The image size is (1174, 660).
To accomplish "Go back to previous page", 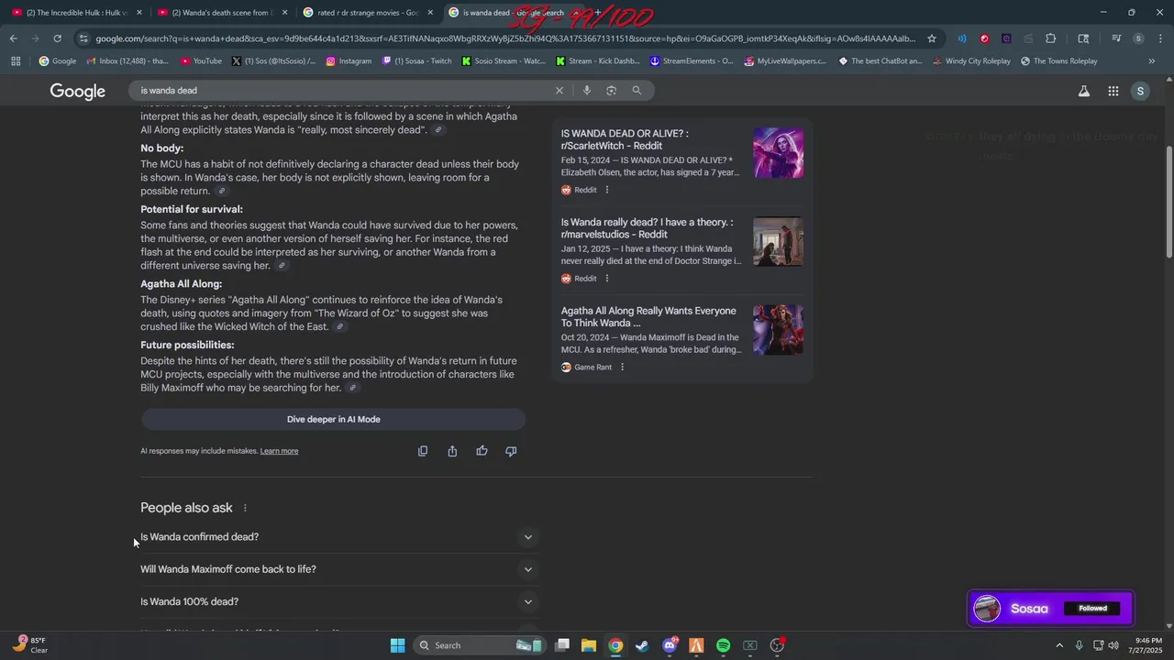I will pyautogui.click(x=13, y=38).
